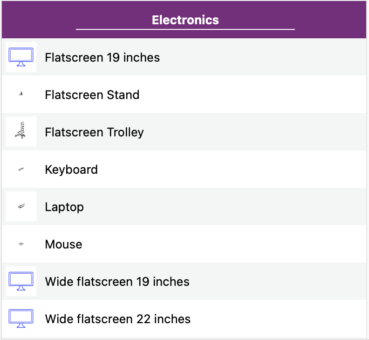Select the Keyboard label text
Image resolution: width=369 pixels, height=340 pixels.
click(71, 170)
